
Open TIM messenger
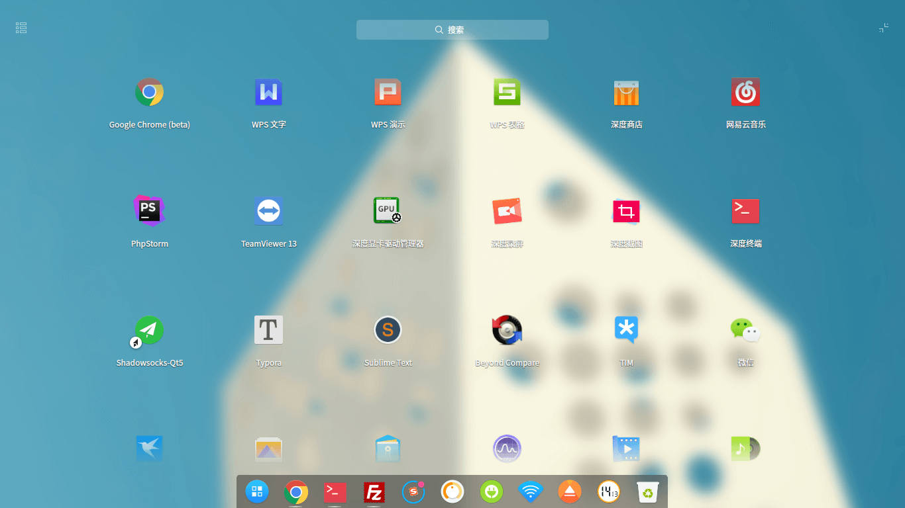[627, 331]
